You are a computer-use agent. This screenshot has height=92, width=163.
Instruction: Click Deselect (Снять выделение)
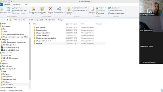(x=115, y=11)
